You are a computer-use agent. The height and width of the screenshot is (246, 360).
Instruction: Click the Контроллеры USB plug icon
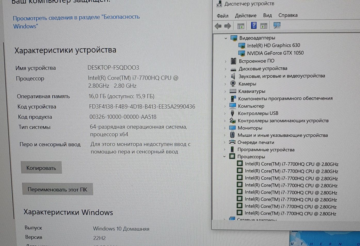(233, 113)
